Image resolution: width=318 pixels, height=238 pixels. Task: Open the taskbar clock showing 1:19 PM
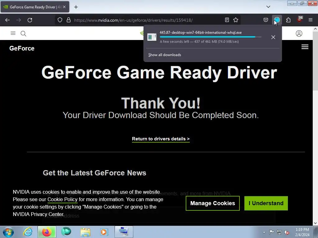[x=302, y=232]
